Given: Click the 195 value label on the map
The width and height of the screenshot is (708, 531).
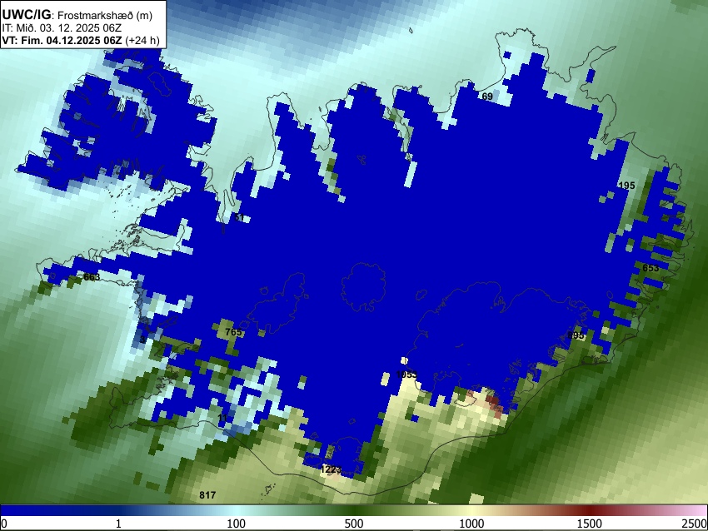Looking at the screenshot, I should [x=626, y=186].
